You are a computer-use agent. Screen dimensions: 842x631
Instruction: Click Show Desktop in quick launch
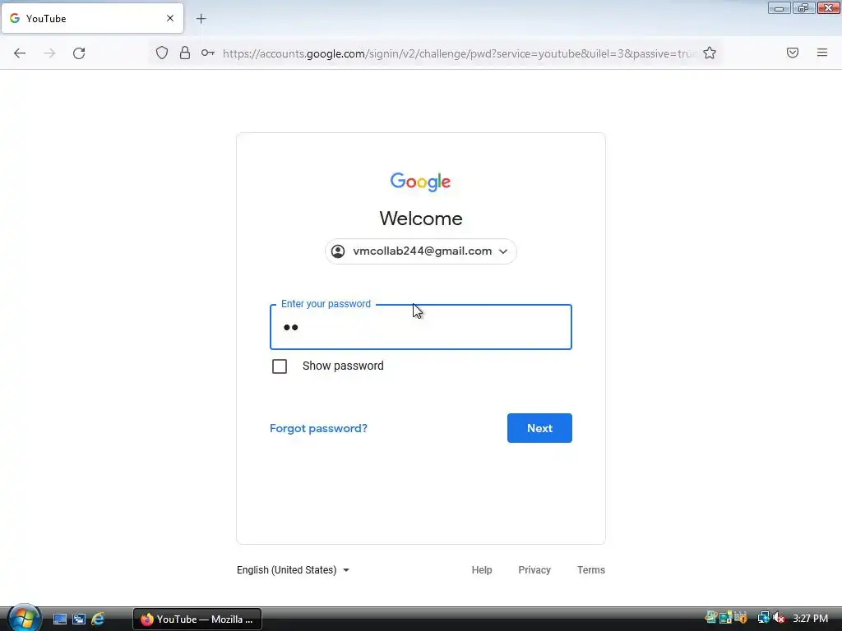pyautogui.click(x=59, y=619)
